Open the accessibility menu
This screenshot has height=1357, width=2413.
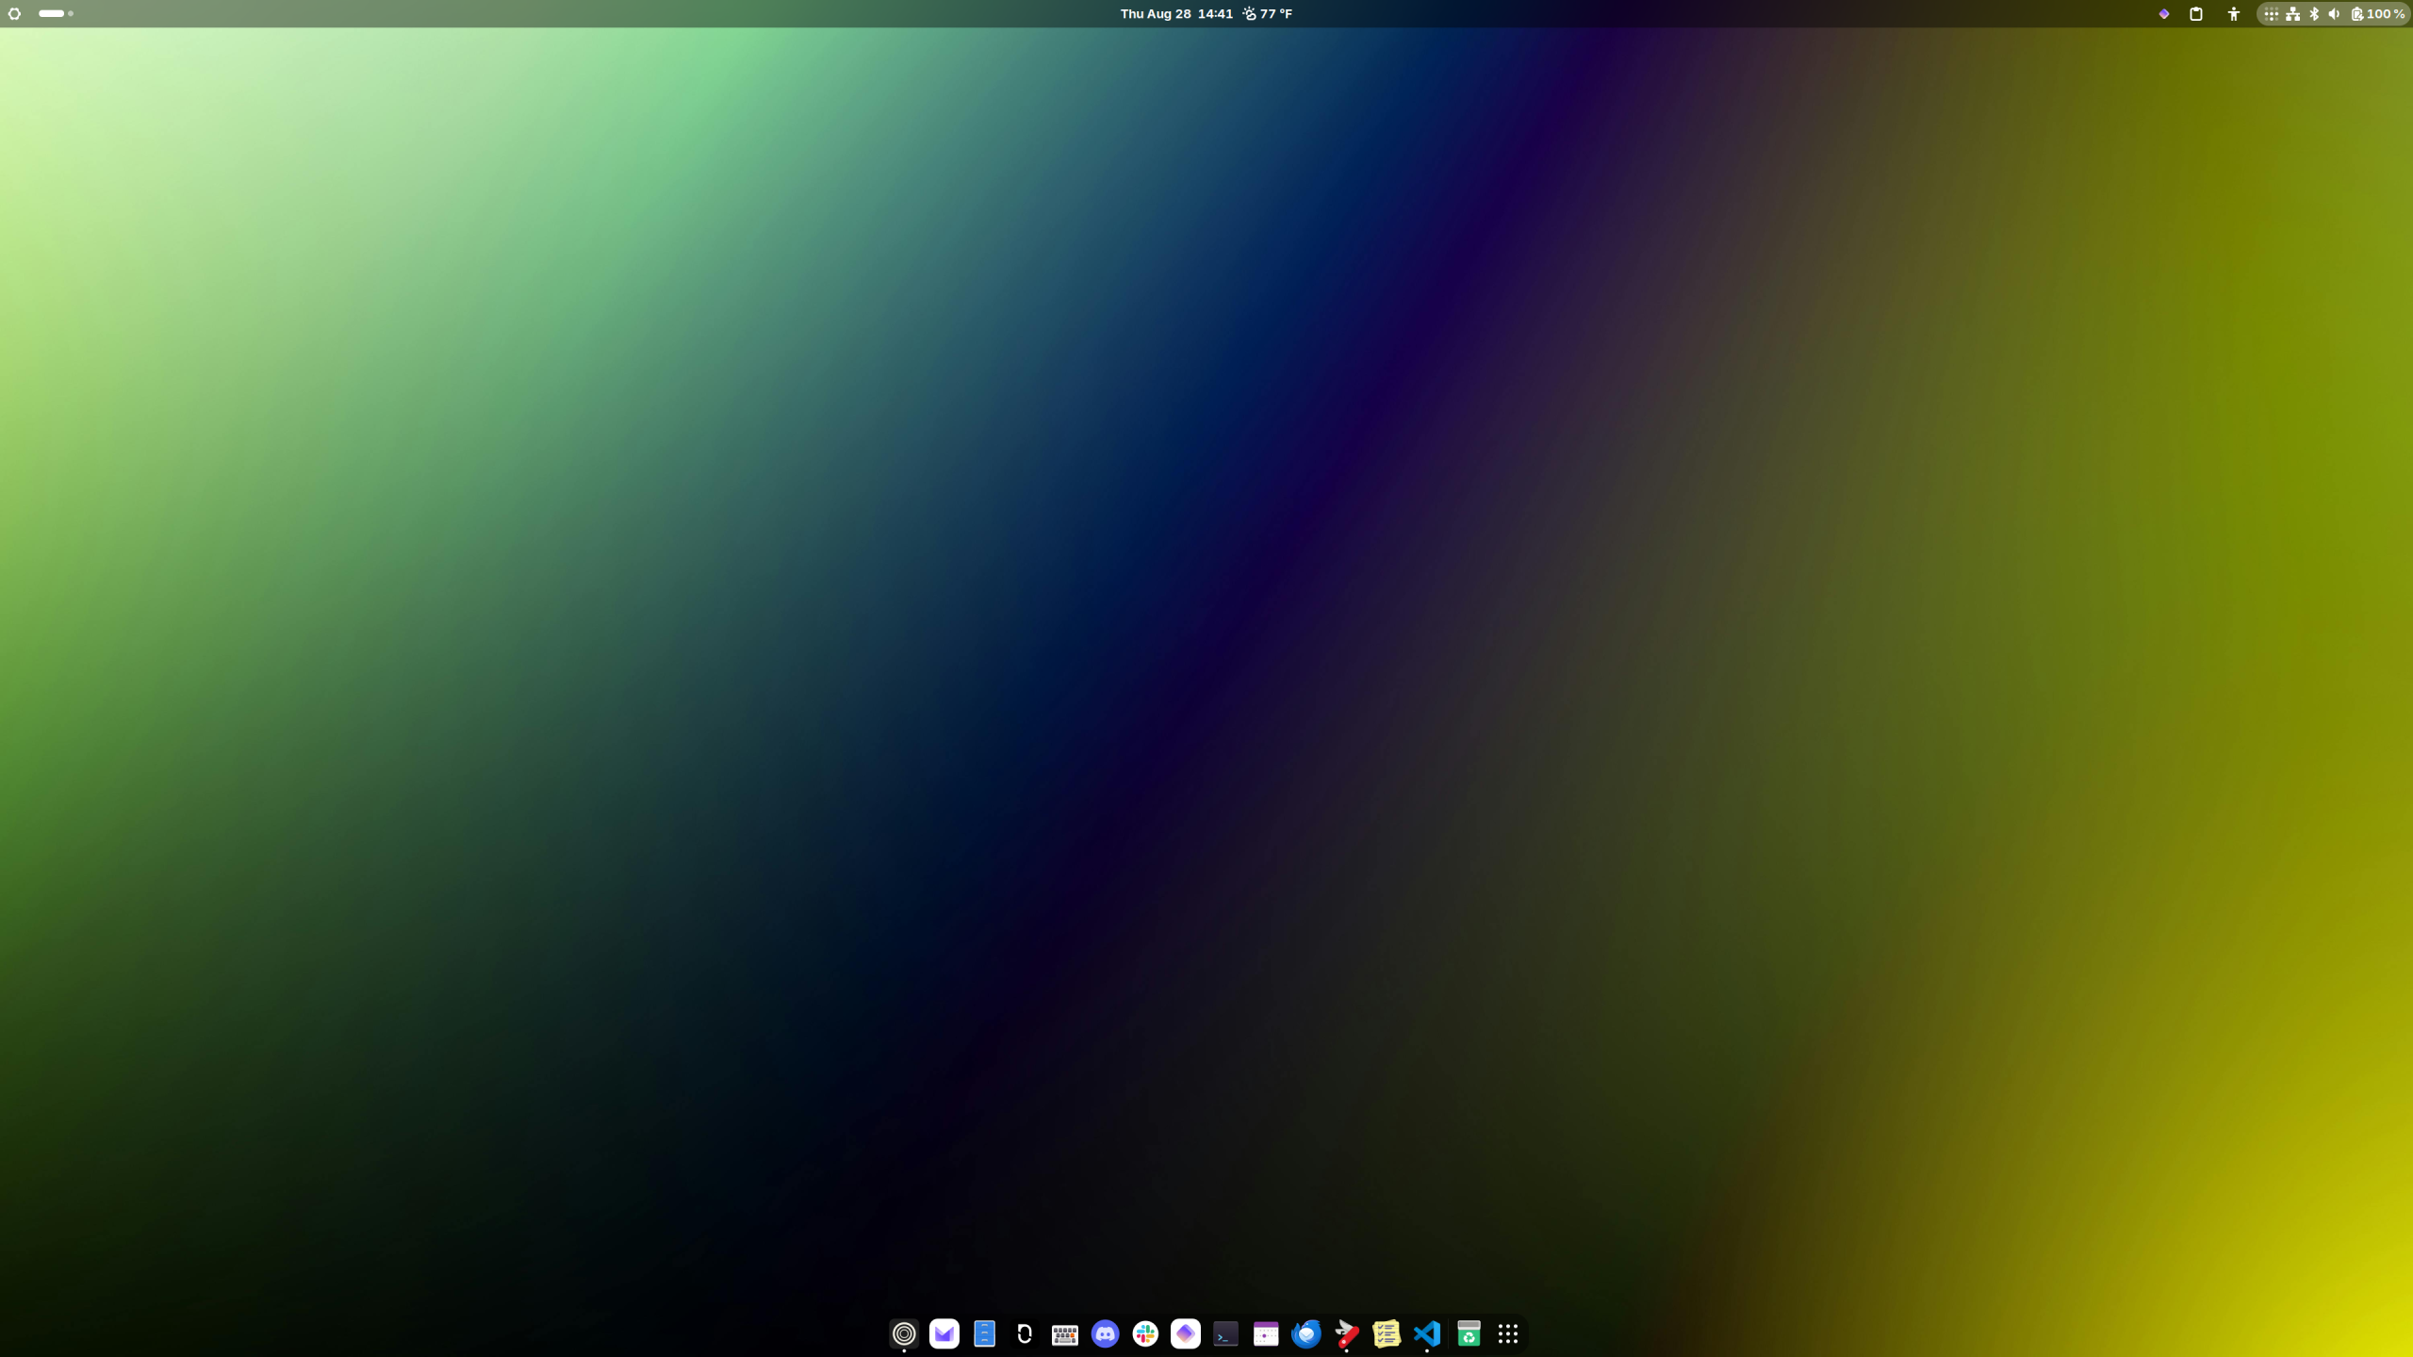click(2234, 13)
